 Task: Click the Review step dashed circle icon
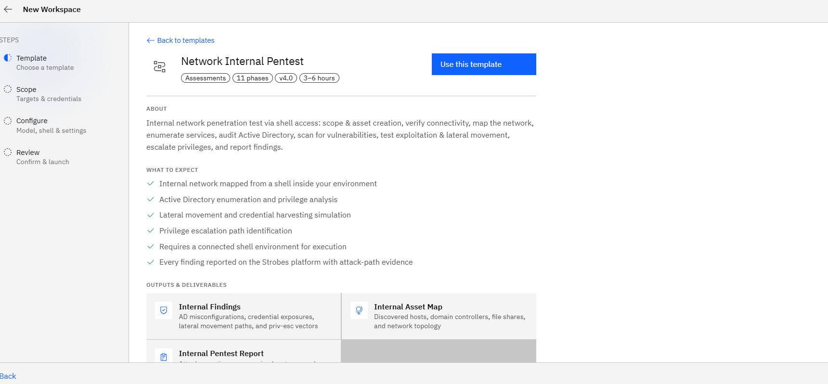tap(8, 152)
